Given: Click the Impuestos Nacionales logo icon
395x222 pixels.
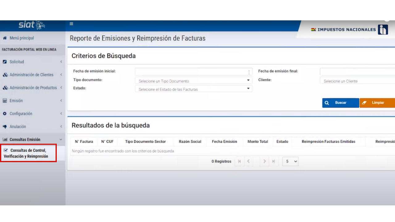Looking at the screenshot, I should 383,30.
